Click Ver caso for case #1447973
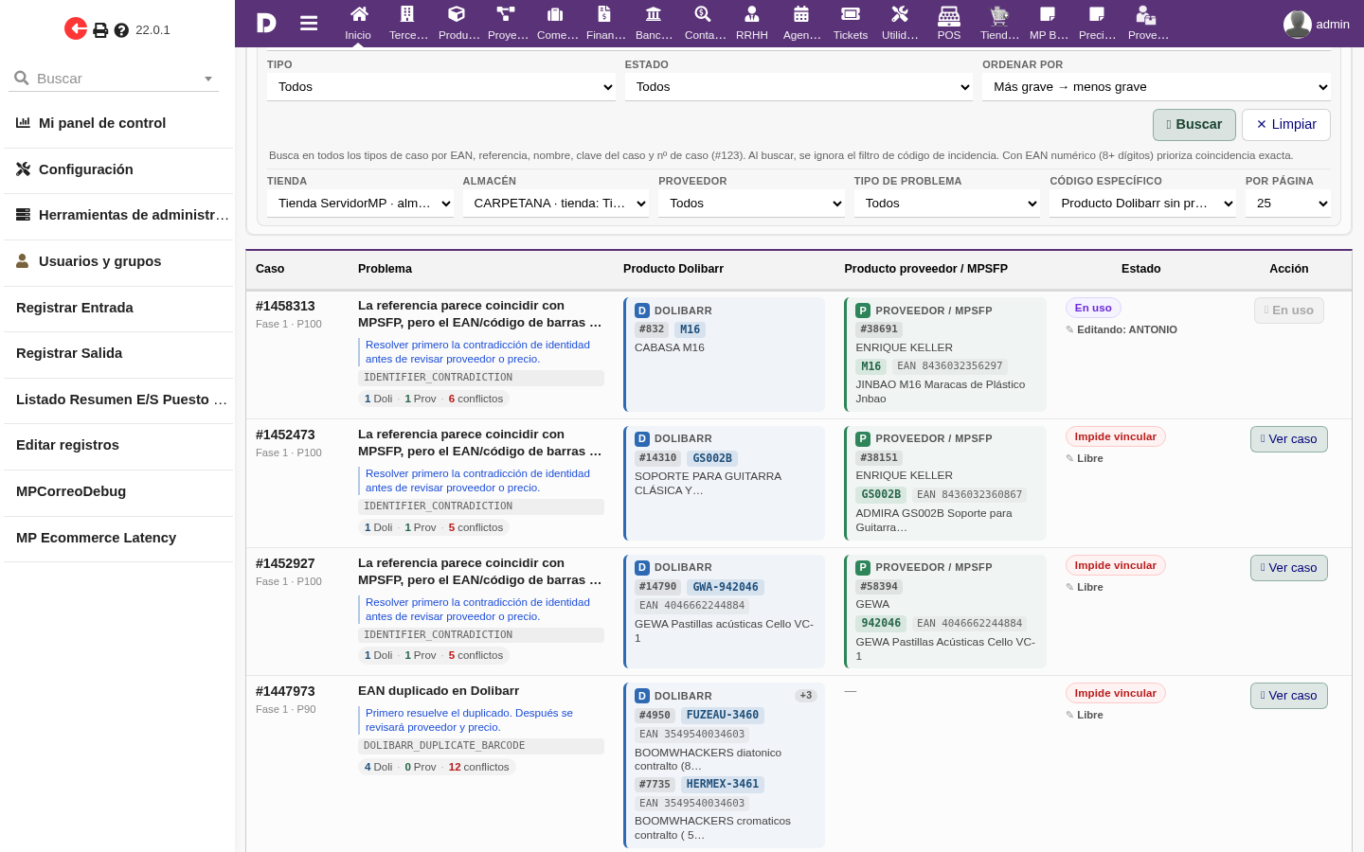 coord(1289,696)
